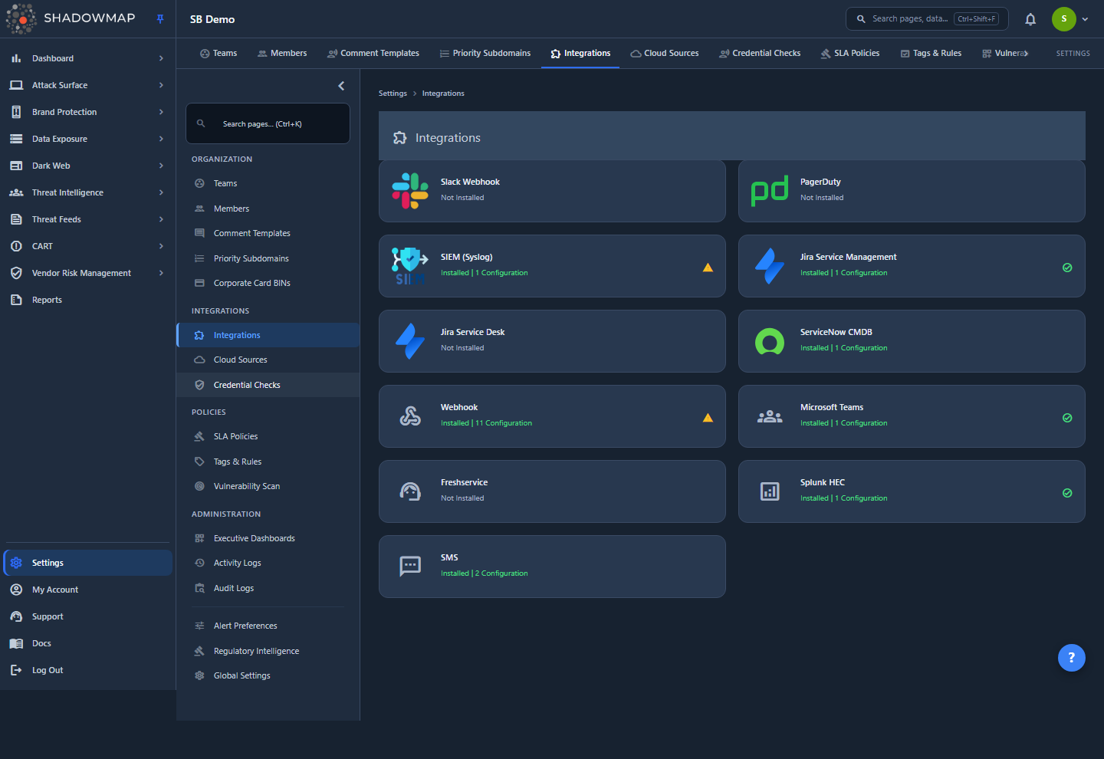
Task: Open Executive Dashboards page
Action: (268, 538)
